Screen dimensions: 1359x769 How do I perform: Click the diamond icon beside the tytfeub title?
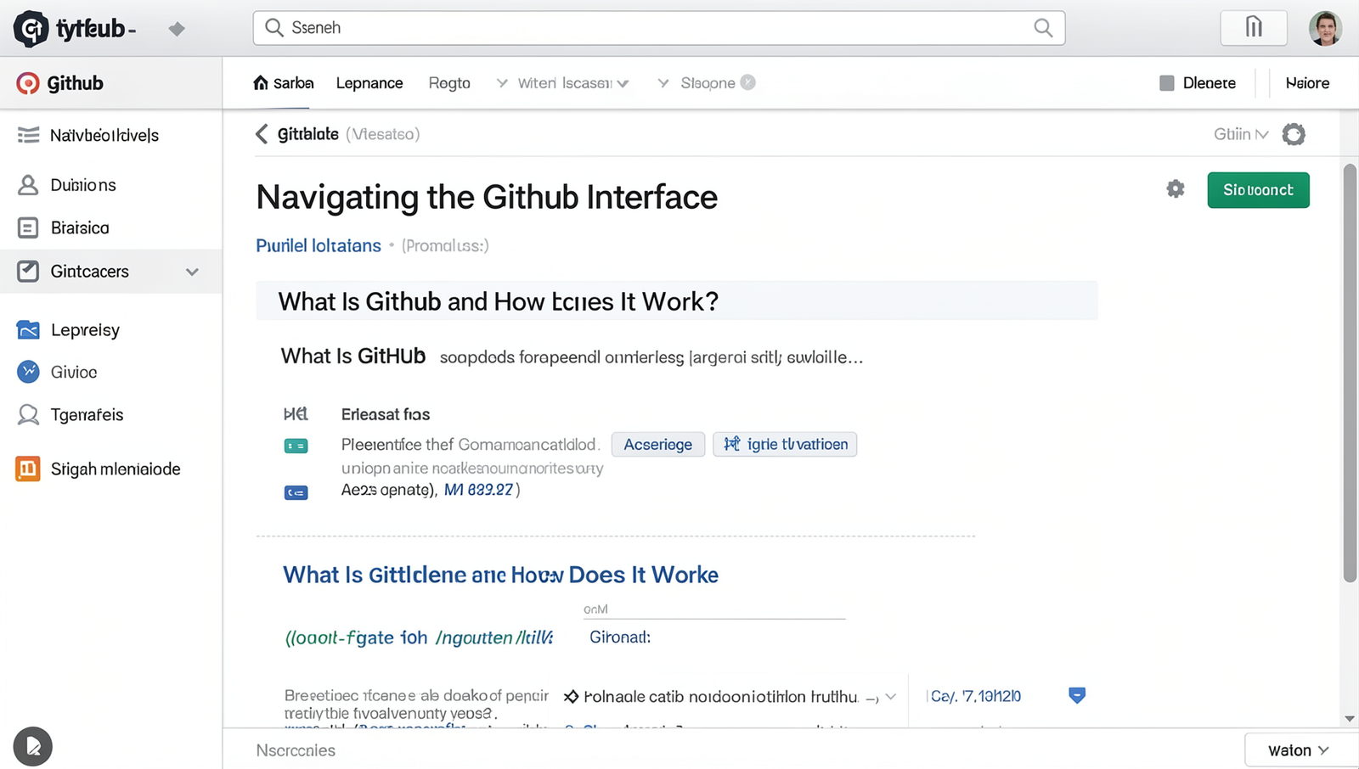177,30
